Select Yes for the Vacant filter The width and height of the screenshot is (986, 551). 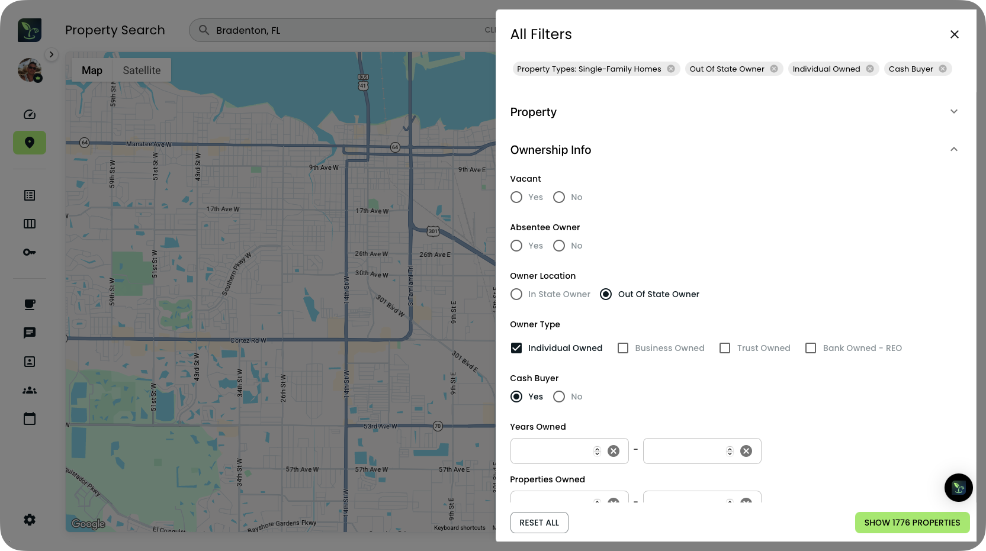tap(516, 197)
